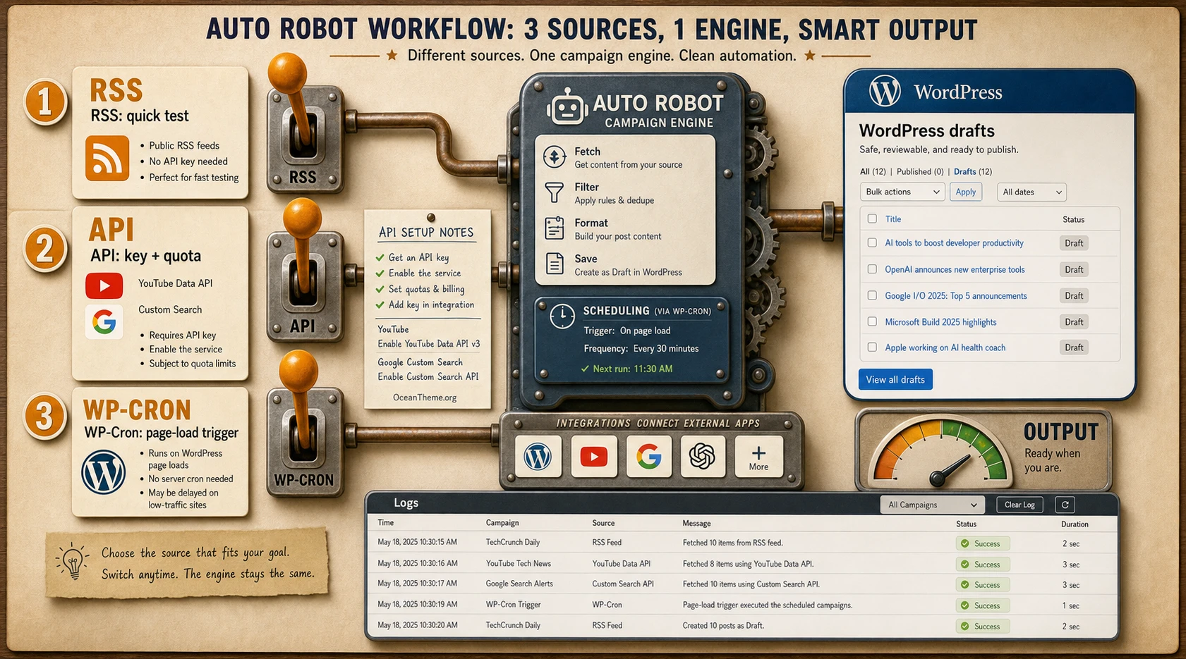Check OpenAI announces new enterprise tools row
Image resolution: width=1186 pixels, height=659 pixels.
point(872,269)
